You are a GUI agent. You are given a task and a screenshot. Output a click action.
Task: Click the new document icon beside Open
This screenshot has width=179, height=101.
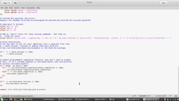[x=15, y=3]
